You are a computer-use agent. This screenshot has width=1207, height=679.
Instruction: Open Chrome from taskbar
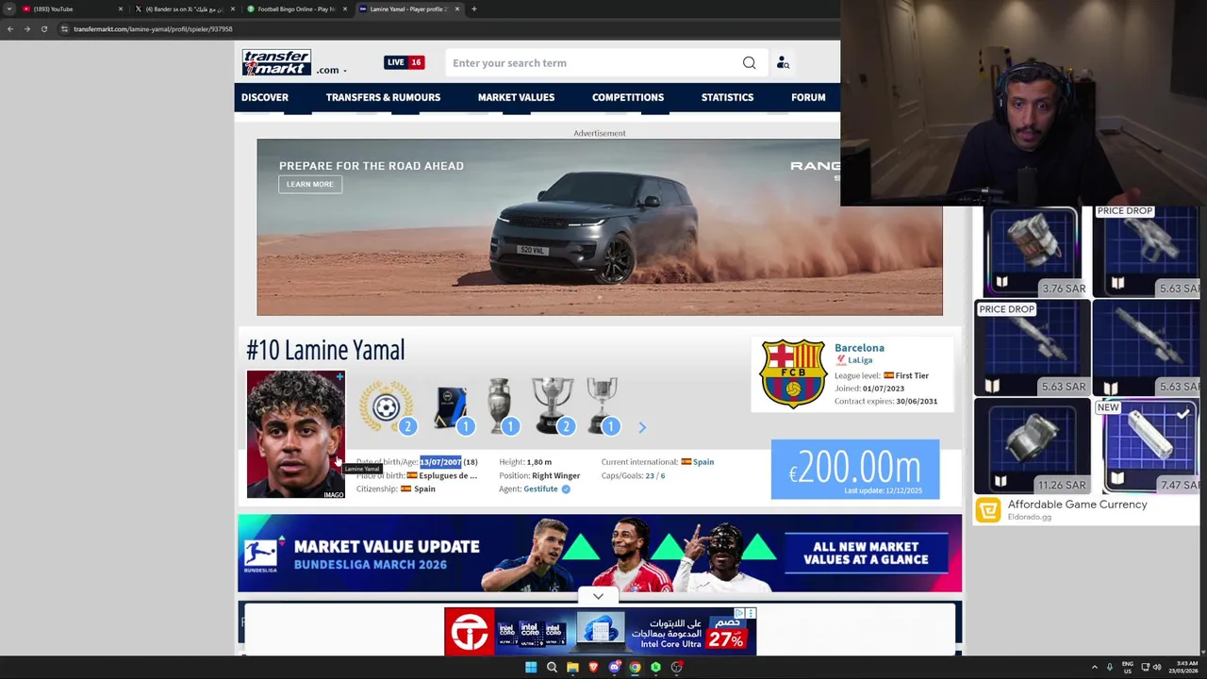click(635, 667)
